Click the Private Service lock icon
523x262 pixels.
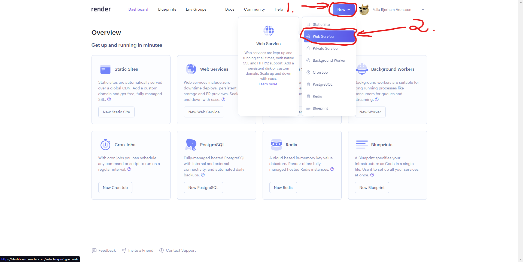[x=308, y=48]
